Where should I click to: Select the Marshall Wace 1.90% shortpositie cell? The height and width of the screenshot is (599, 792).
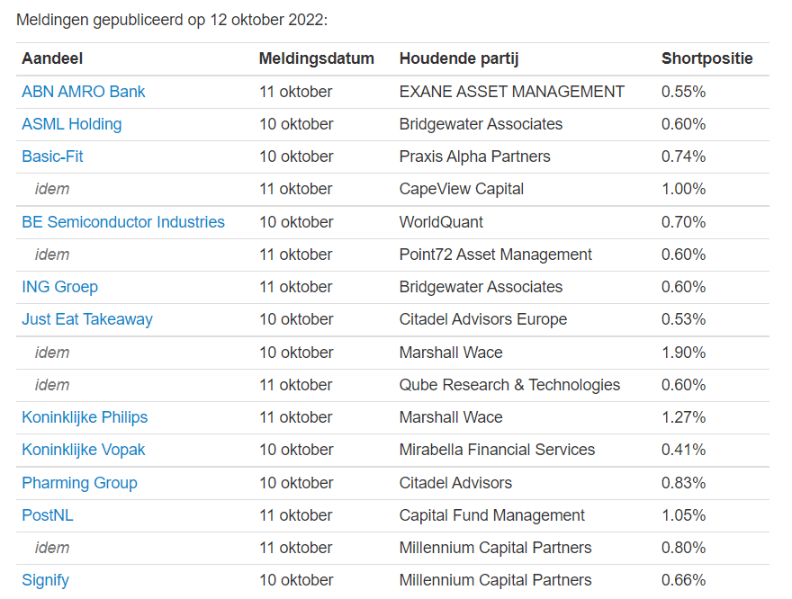coord(683,353)
